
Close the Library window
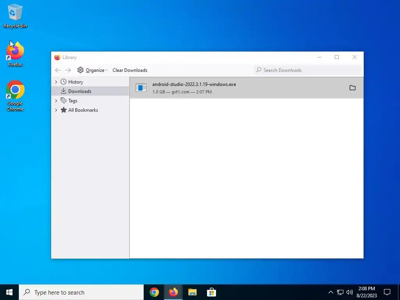[x=355, y=57]
